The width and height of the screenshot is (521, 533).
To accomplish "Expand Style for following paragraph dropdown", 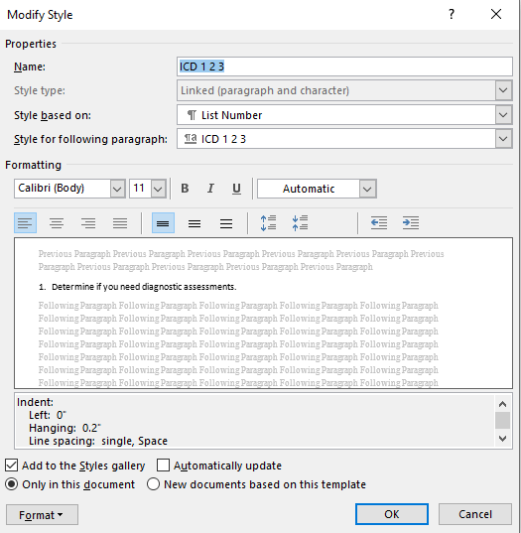I will (x=503, y=139).
